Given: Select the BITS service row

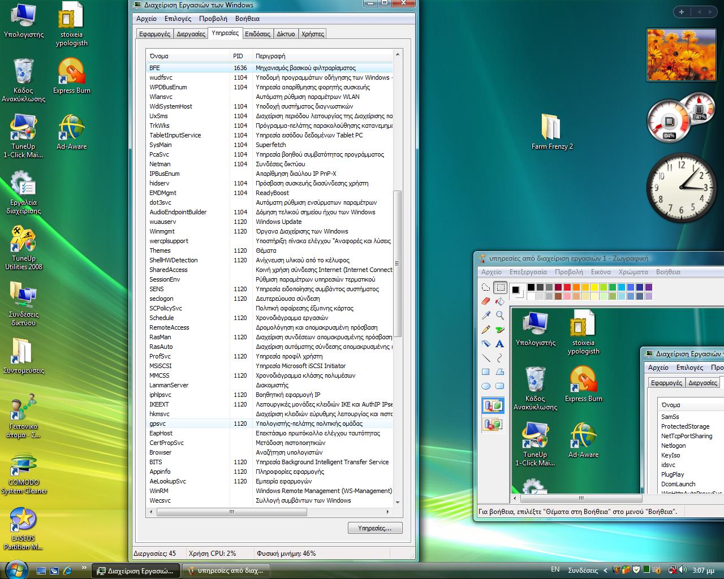Looking at the screenshot, I should point(269,462).
